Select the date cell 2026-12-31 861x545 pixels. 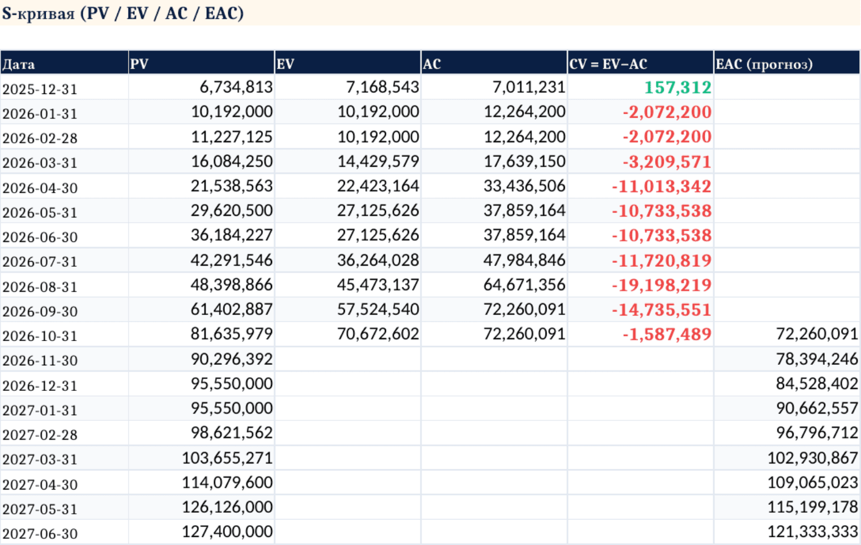click(40, 386)
